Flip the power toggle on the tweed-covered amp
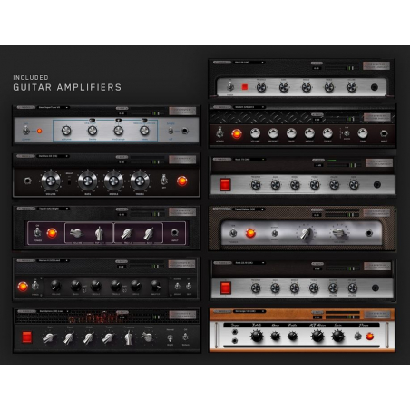 (233, 233)
